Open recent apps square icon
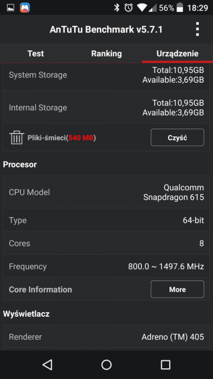This screenshot has height=379, width=213. click(x=166, y=365)
